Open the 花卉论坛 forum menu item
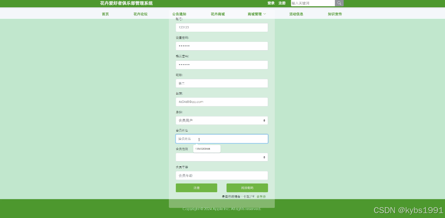The height and width of the screenshot is (218, 445). click(x=140, y=14)
